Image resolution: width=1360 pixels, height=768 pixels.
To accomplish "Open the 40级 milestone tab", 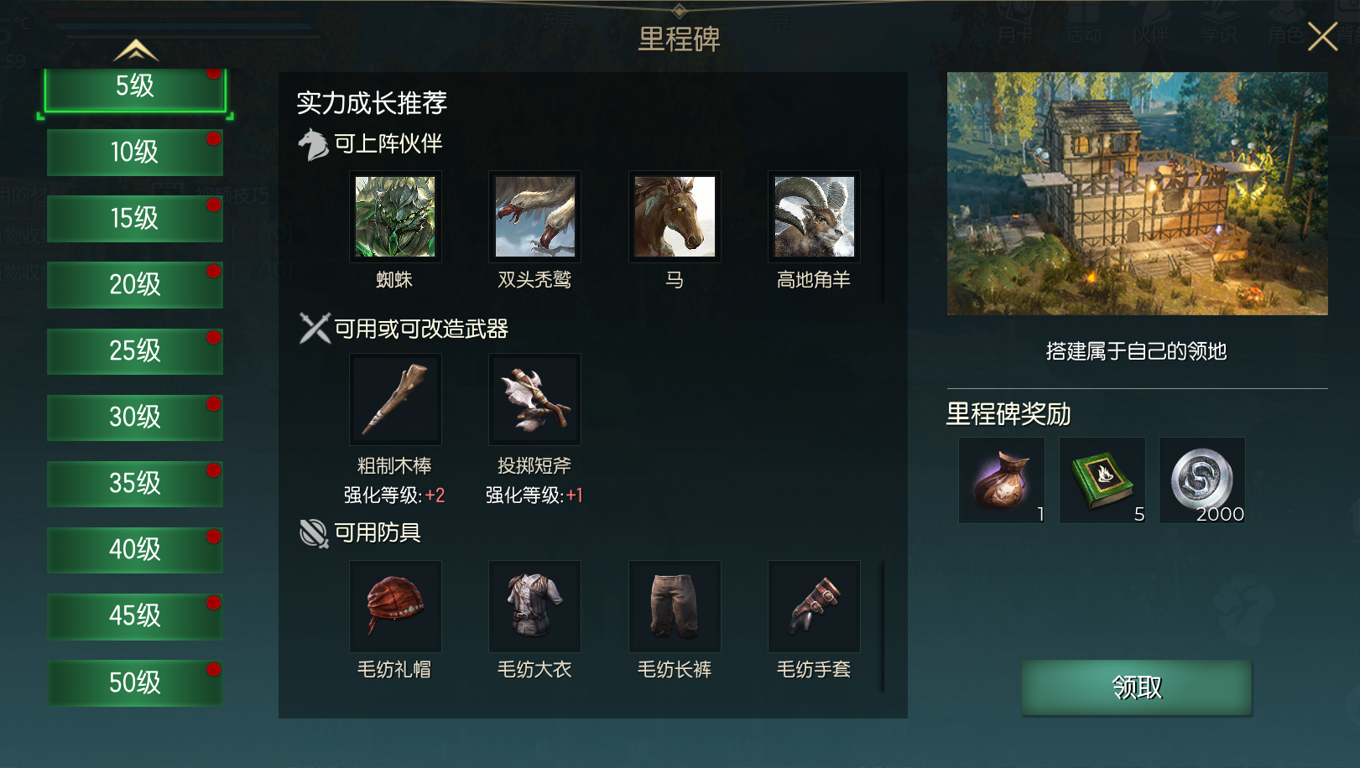I will (135, 549).
